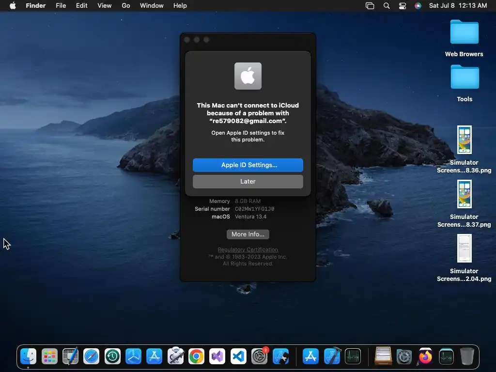Viewport: 496px width, 372px height.
Task: Open the Apple menu
Action: click(13, 5)
